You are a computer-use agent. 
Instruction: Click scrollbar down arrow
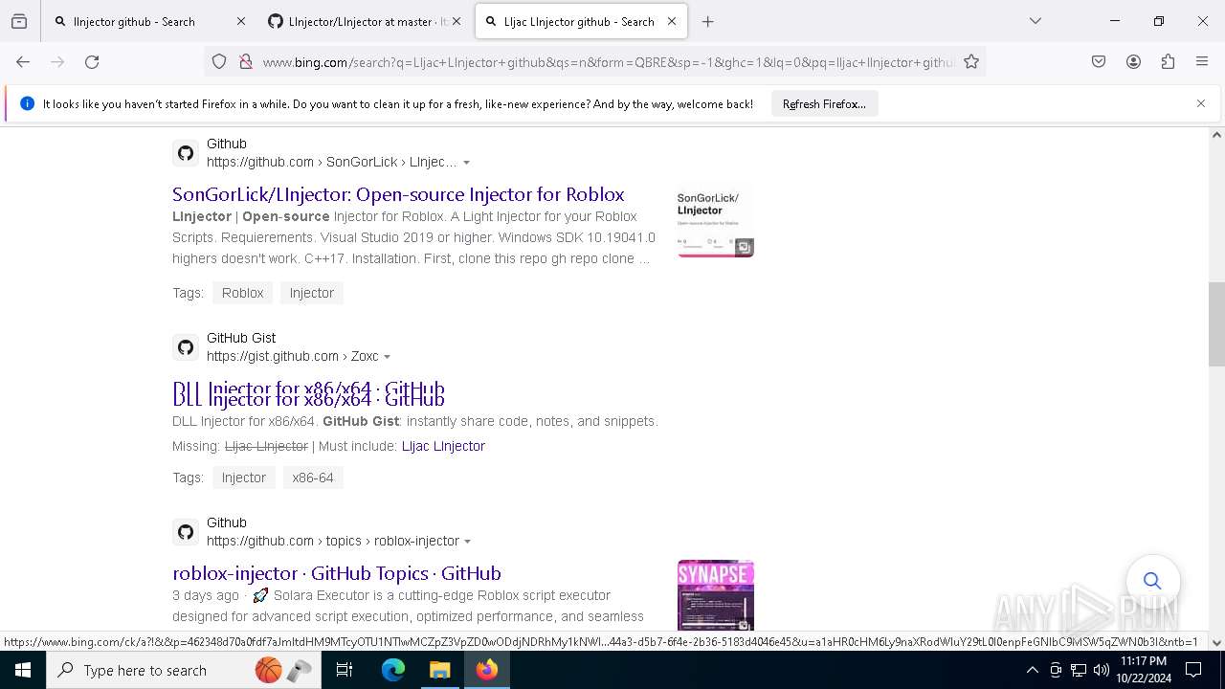[1216, 642]
